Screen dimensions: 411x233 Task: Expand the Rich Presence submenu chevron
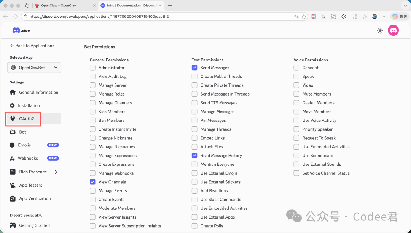[56, 172]
